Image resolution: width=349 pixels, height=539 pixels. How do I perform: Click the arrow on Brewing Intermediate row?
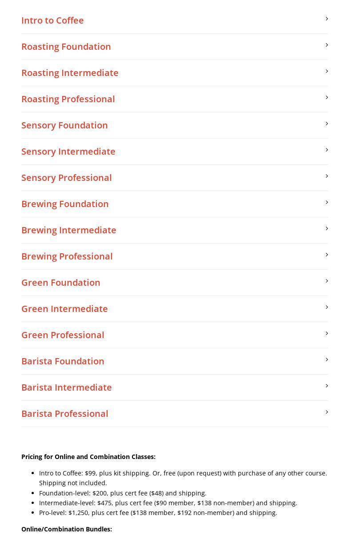tap(326, 228)
